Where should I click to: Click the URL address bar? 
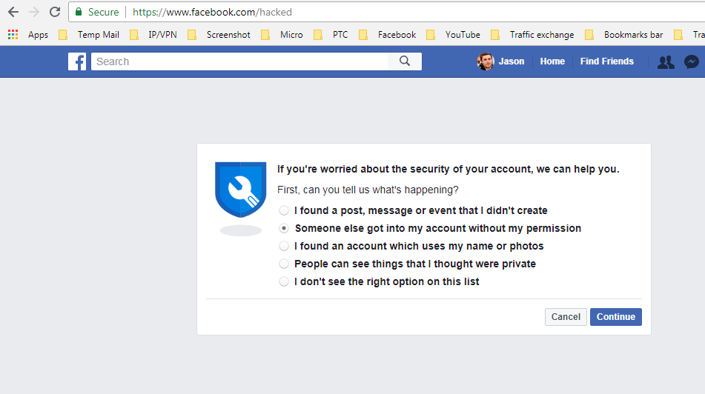tap(387, 12)
